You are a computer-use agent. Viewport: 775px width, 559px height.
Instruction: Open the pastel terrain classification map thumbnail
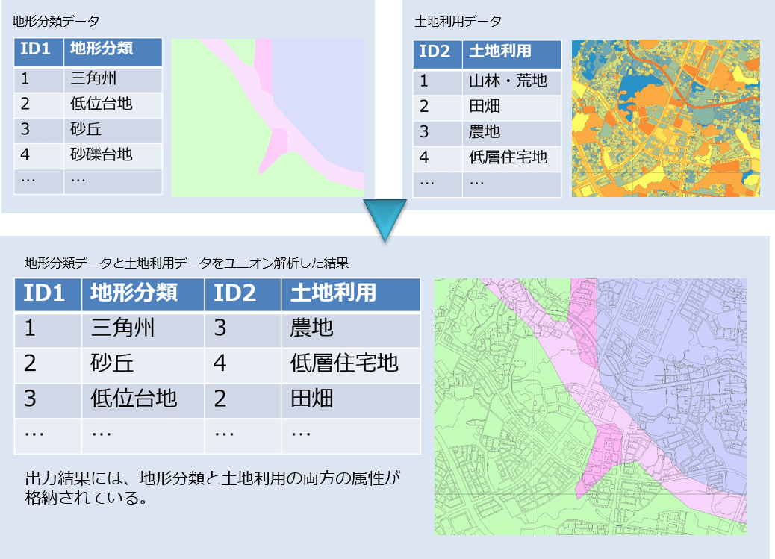point(268,118)
